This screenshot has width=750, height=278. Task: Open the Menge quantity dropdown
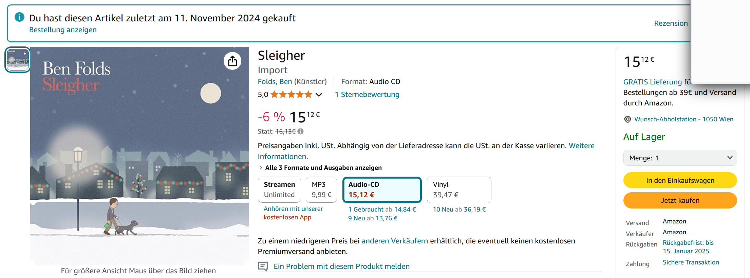[x=680, y=158]
